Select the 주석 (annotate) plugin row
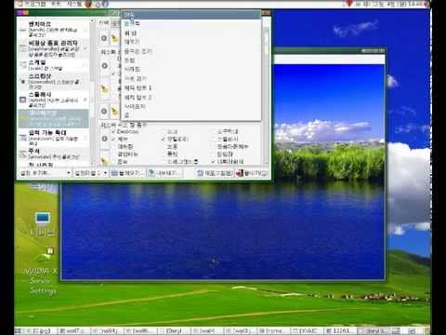The image size is (446, 335). click(53, 154)
